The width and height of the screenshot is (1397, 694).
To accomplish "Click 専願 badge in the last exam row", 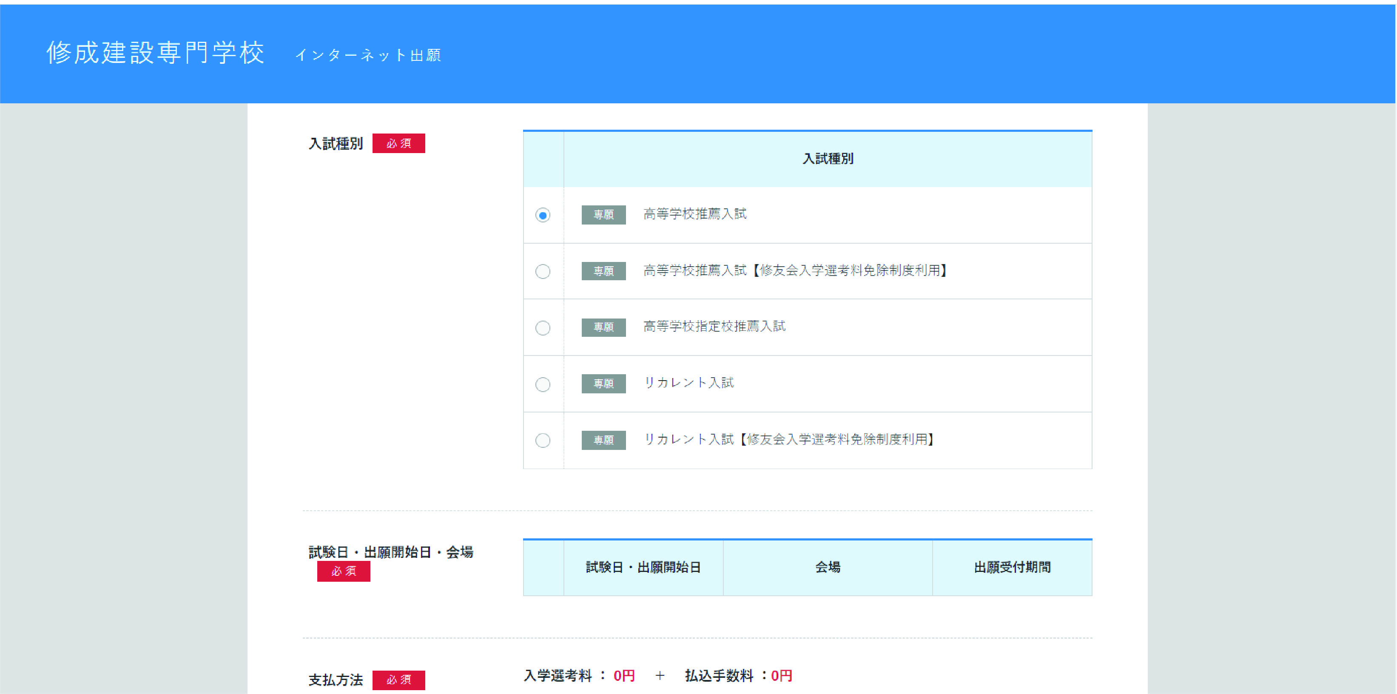I will click(x=603, y=440).
